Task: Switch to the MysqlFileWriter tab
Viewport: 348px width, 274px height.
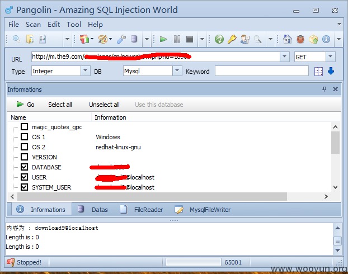Action: pos(203,210)
